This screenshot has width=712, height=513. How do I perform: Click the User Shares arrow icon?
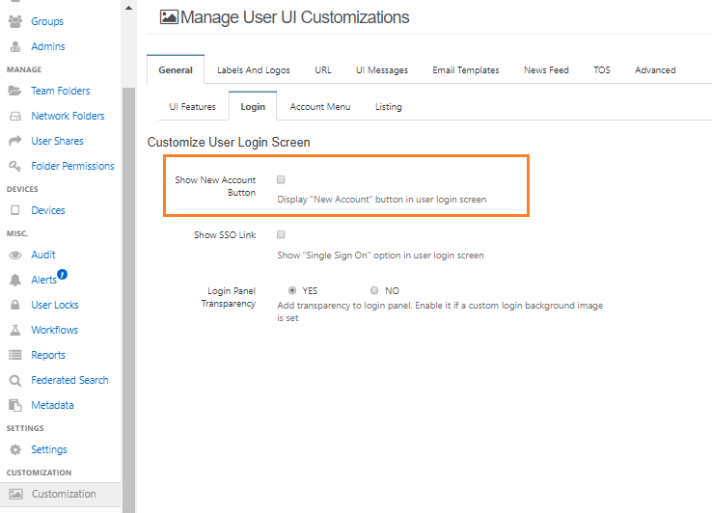tap(14, 141)
